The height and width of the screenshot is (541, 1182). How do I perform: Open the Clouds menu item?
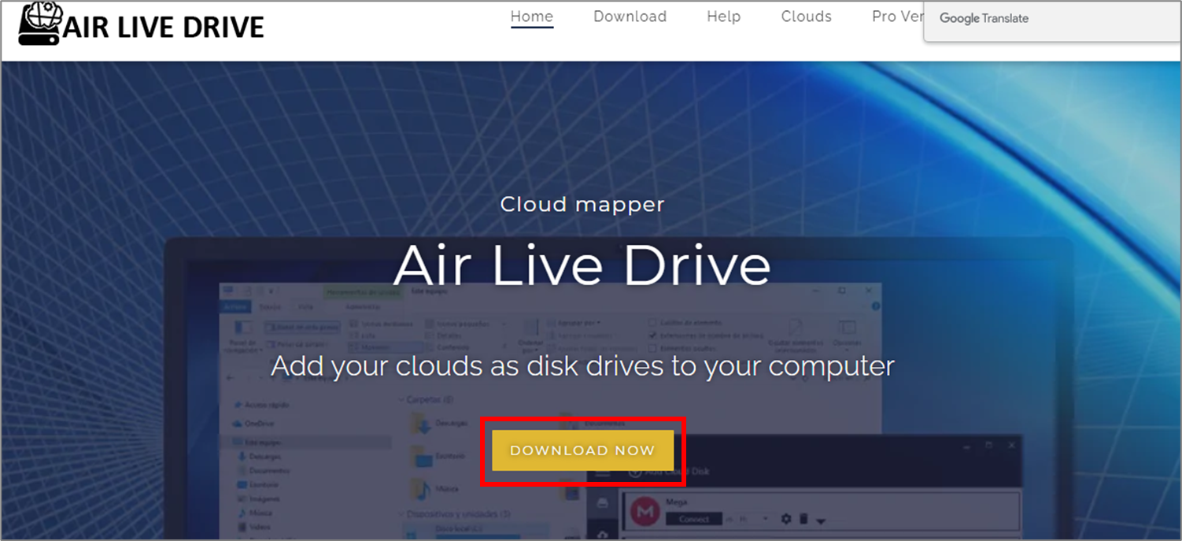(806, 17)
